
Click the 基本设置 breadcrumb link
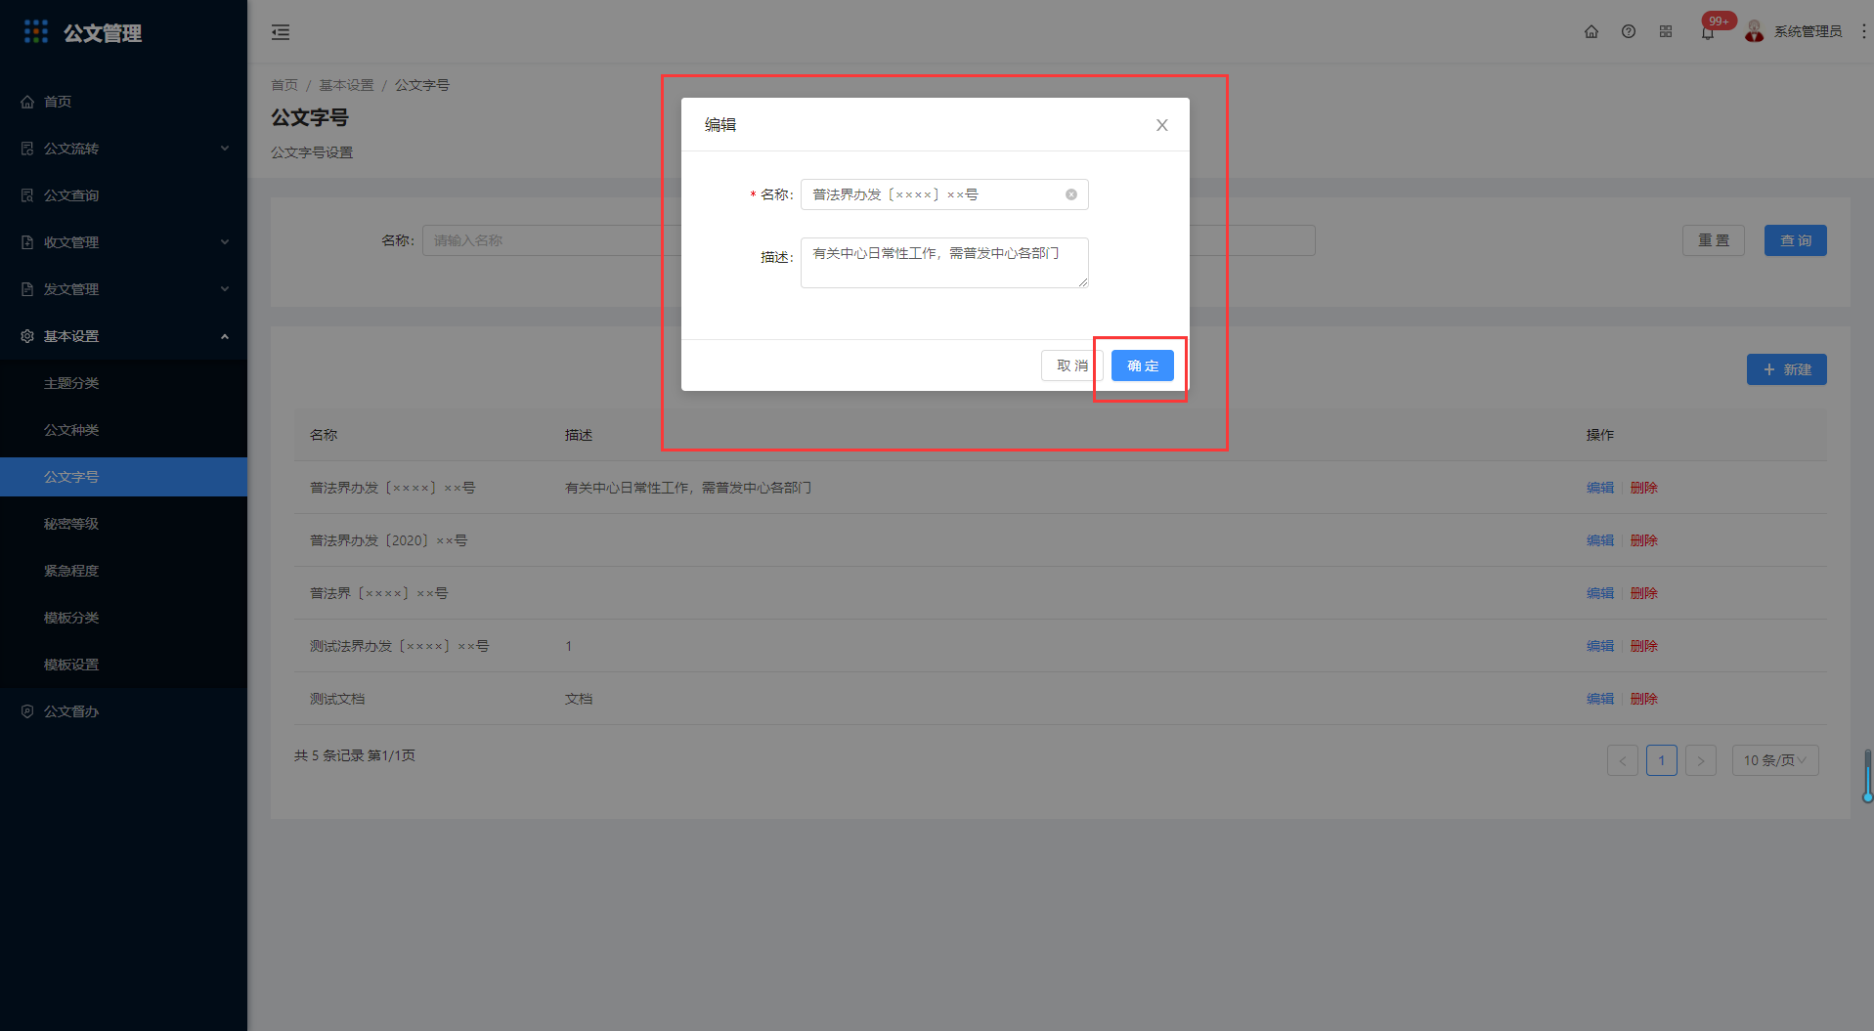(346, 85)
